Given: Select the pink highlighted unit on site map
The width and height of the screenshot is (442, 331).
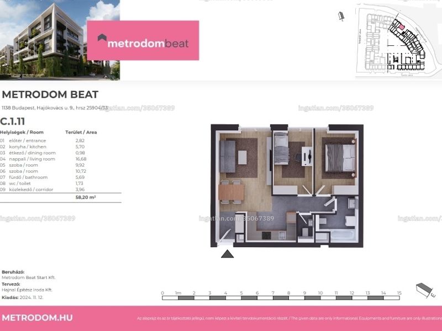Looking at the screenshot, I should tap(401, 27).
